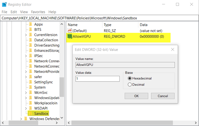Viewport: 199px width, 126px height.
Task: Expand the CurrentVersion key
Action: [26, 35]
